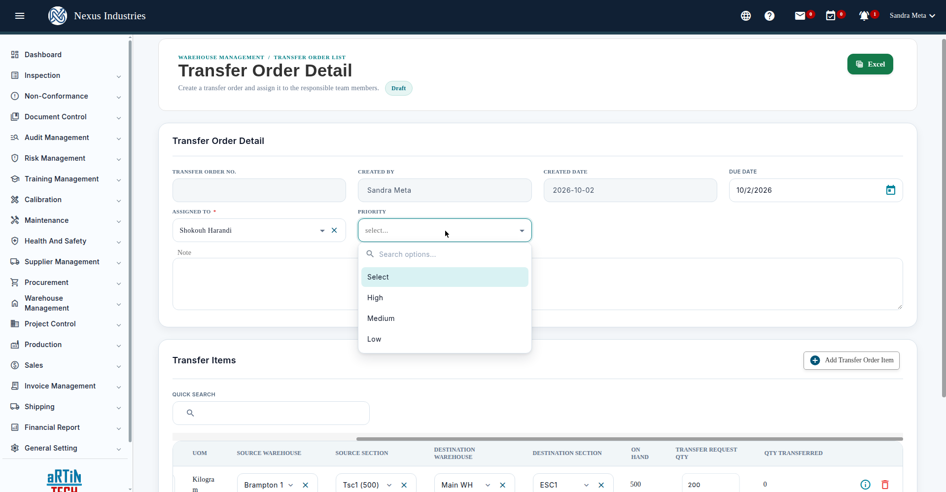Go to Transfer Order List breadcrumb

[x=310, y=57]
